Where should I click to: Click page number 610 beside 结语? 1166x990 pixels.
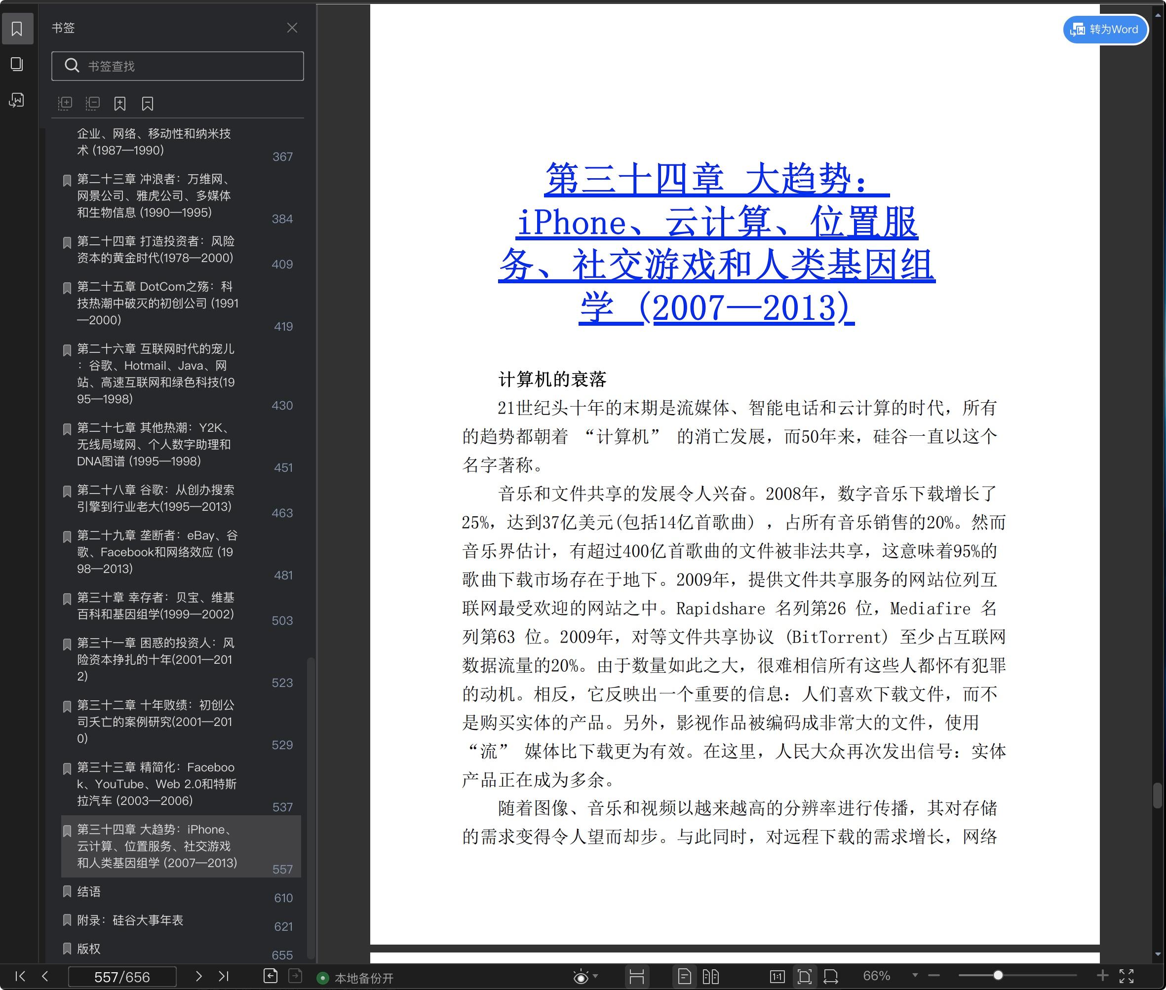pyautogui.click(x=283, y=898)
